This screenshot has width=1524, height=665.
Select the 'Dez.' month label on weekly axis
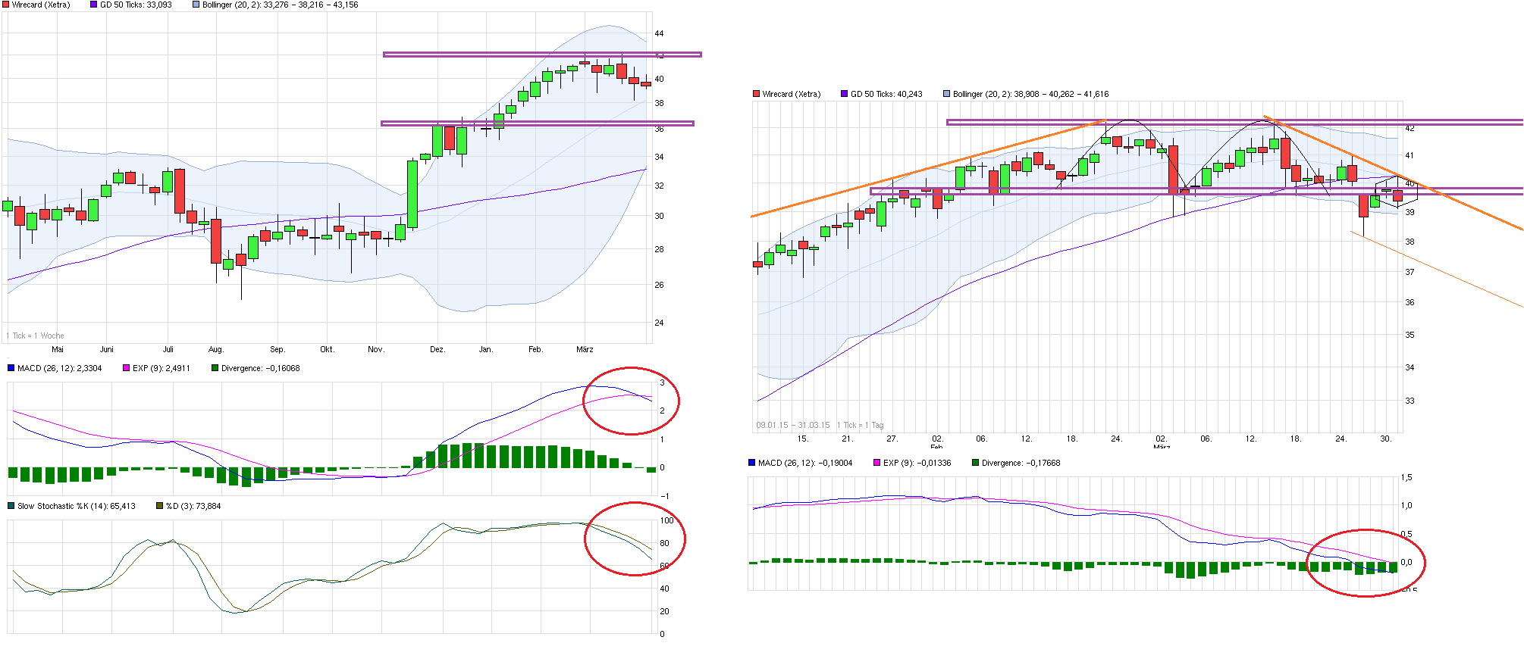[437, 349]
